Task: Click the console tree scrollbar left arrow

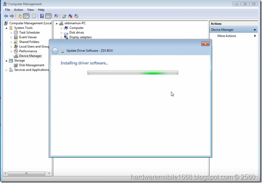Action: point(5,173)
